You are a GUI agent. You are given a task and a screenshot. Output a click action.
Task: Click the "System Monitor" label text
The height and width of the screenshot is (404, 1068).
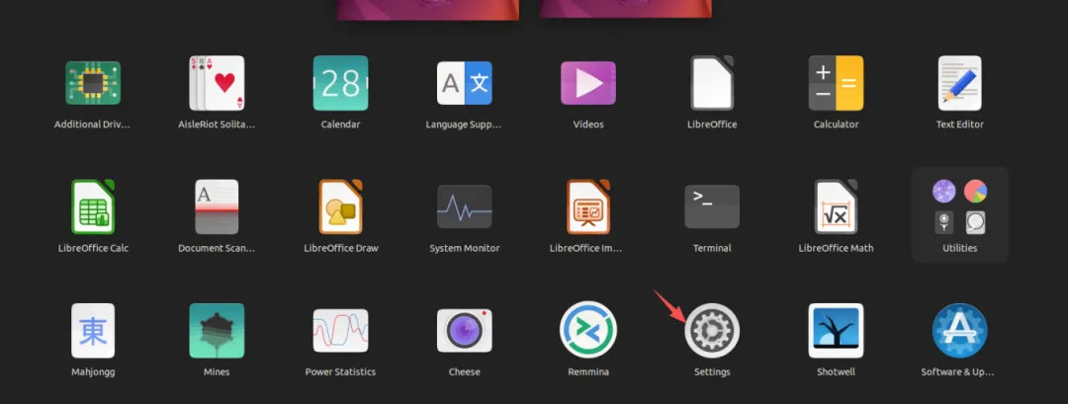click(x=465, y=248)
